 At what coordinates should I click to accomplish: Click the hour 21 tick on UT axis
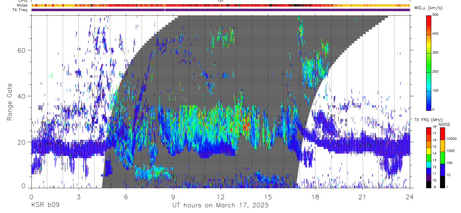[363, 197]
